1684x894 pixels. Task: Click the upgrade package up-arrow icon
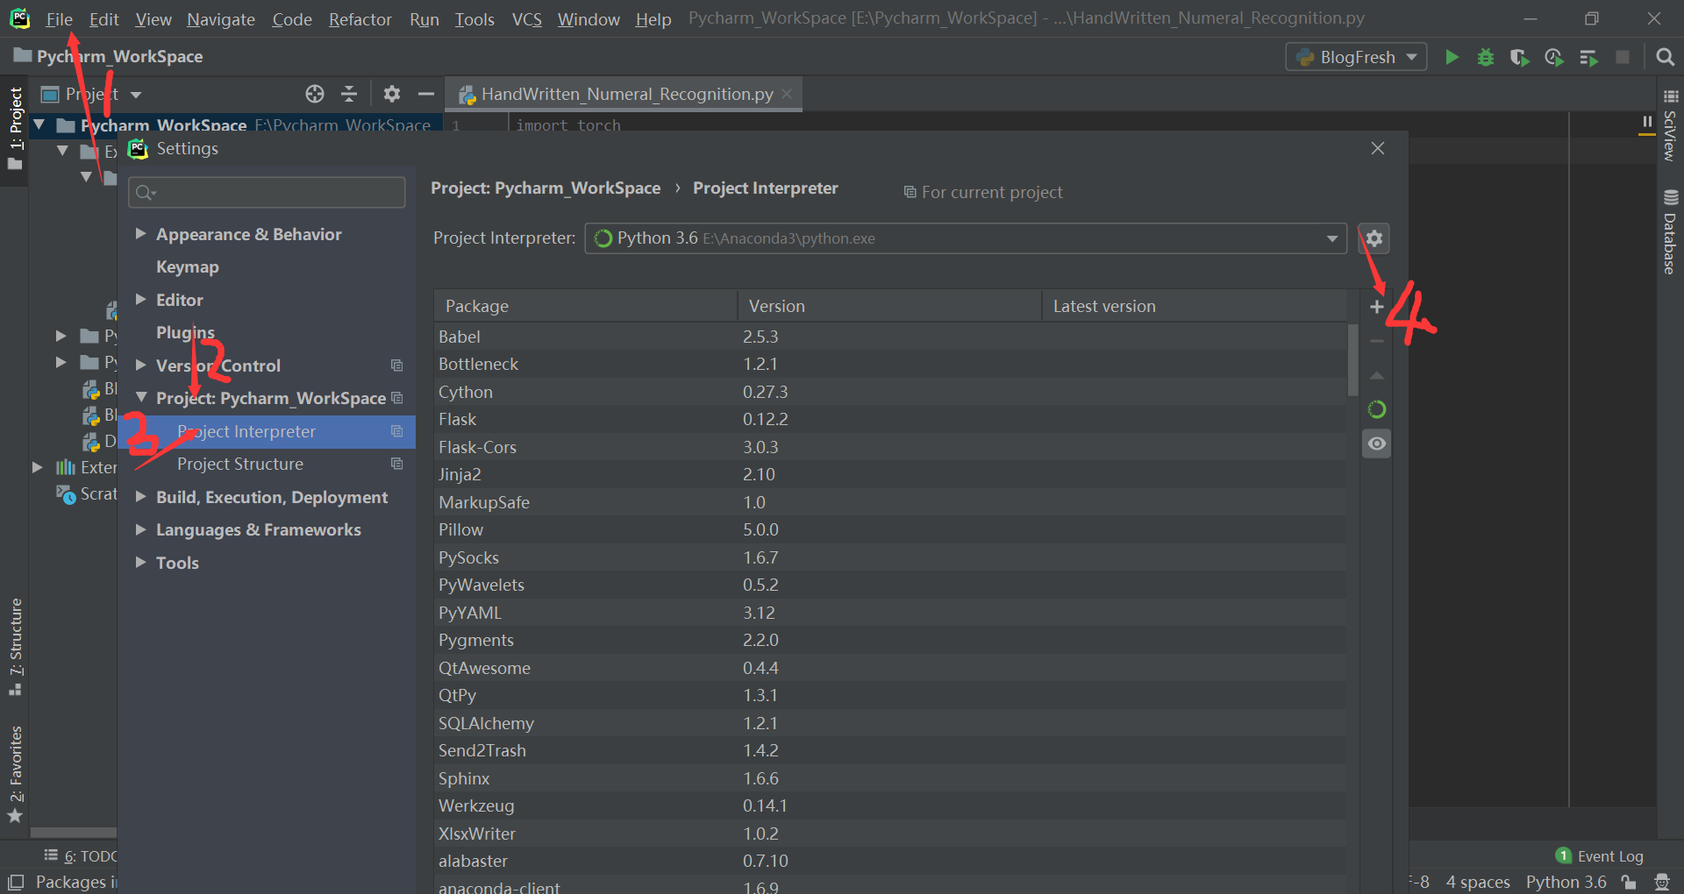pos(1377,375)
